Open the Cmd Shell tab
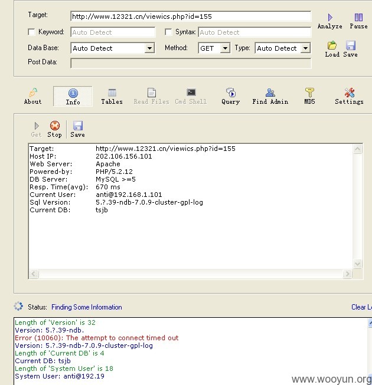The image size is (372, 385). pos(191,96)
